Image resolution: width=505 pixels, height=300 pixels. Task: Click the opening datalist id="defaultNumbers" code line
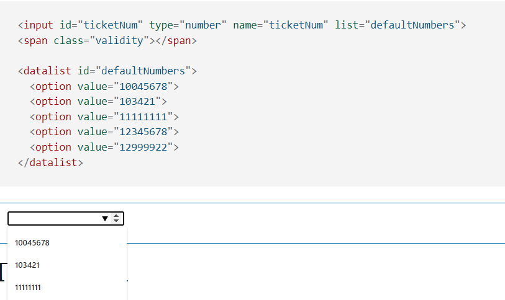click(x=107, y=71)
